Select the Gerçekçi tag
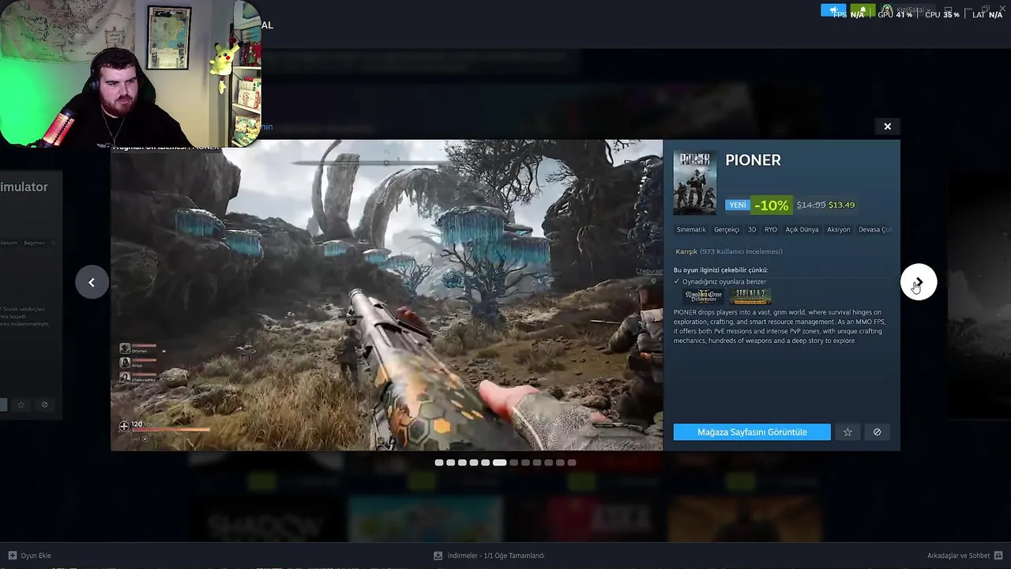The image size is (1011, 569). point(727,230)
